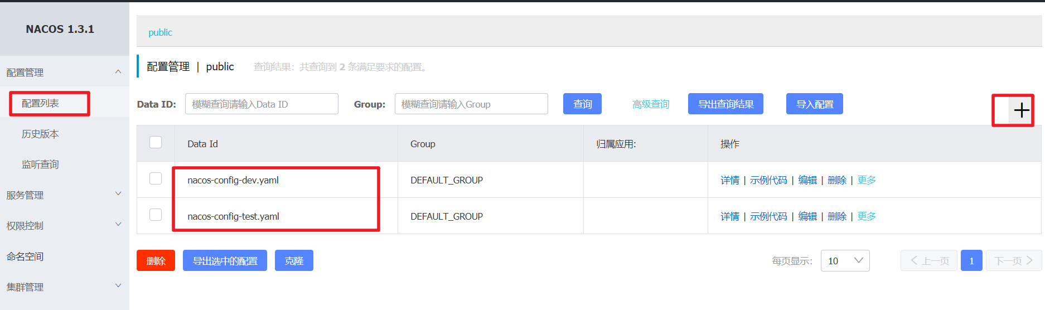Open 更多 options for nacos-config-dev.yaml
The image size is (1045, 310).
tap(867, 180)
